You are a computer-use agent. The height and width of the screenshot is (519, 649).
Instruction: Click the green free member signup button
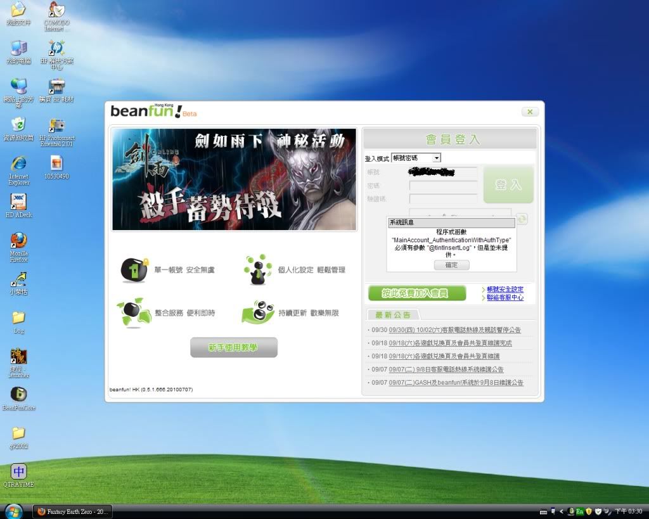tap(417, 293)
